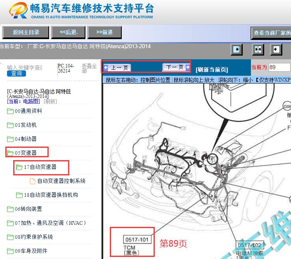Image resolution: width=291 pixels, height=259 pixels.
Task: Go back with the <<后退 button
Action: pos(68,33)
